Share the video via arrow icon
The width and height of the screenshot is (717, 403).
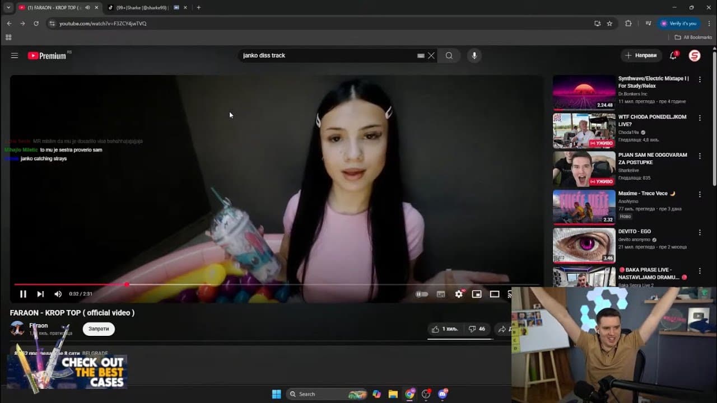(502, 329)
